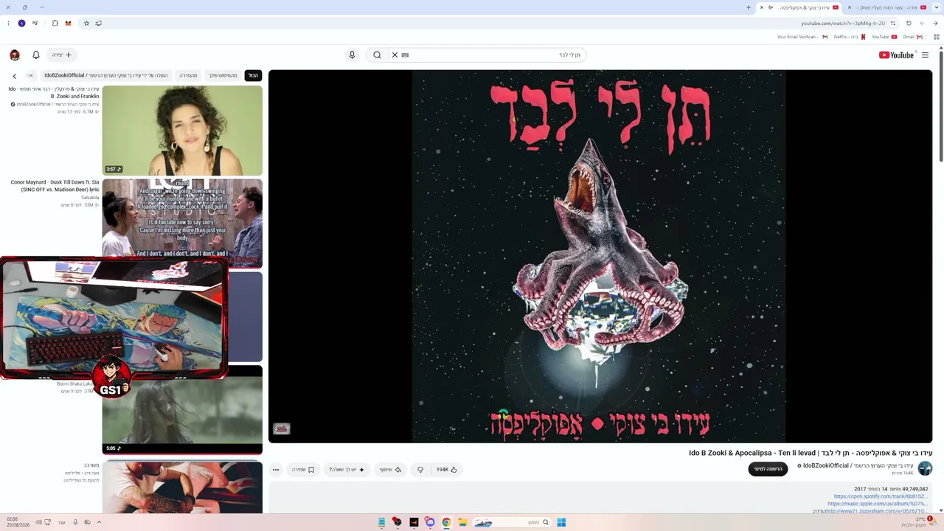Click the Windows taskbar search box
944x531 pixels.
[512, 522]
